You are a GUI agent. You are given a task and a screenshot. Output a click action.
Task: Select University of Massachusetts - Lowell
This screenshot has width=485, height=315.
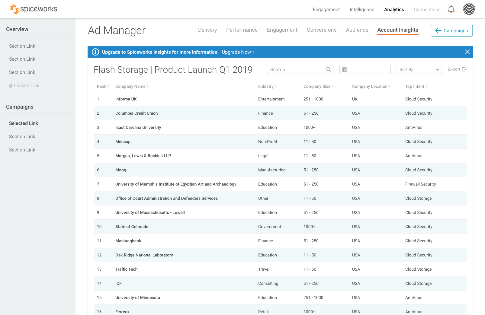point(150,212)
